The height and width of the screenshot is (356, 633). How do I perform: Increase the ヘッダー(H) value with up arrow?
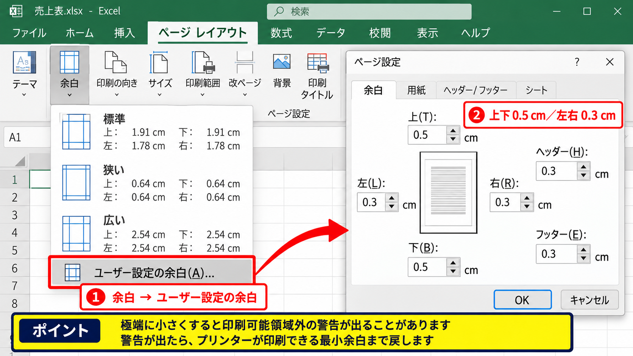click(583, 167)
